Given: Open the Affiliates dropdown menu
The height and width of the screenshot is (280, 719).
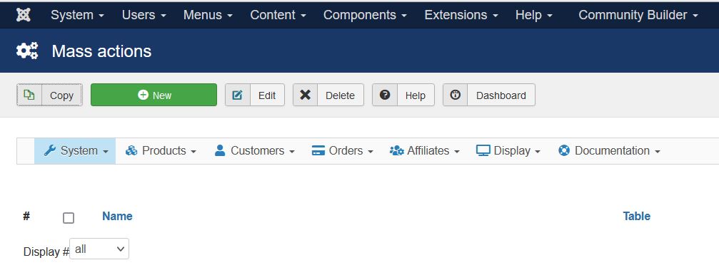Looking at the screenshot, I should tap(425, 150).
